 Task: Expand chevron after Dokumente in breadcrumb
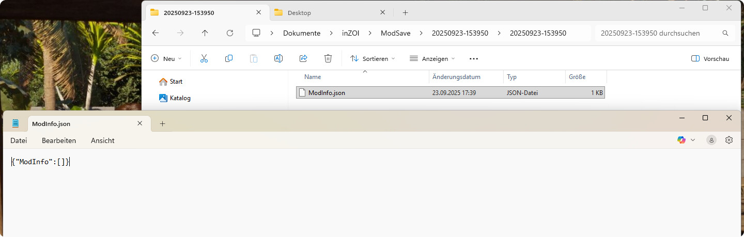[x=331, y=33]
